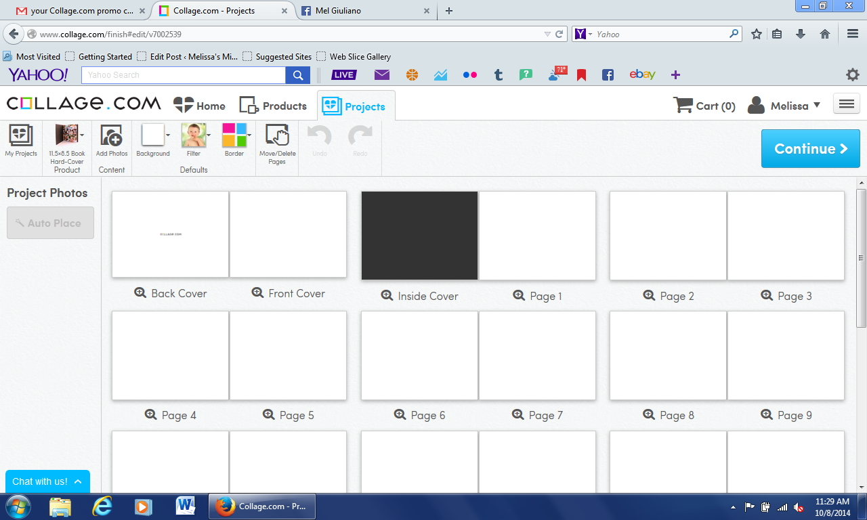Open the shopping Cart icon
The width and height of the screenshot is (867, 520).
(x=683, y=105)
